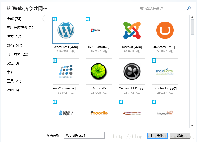
Task: Select the Gallery Server Pro tile
Action: (x=132, y=113)
